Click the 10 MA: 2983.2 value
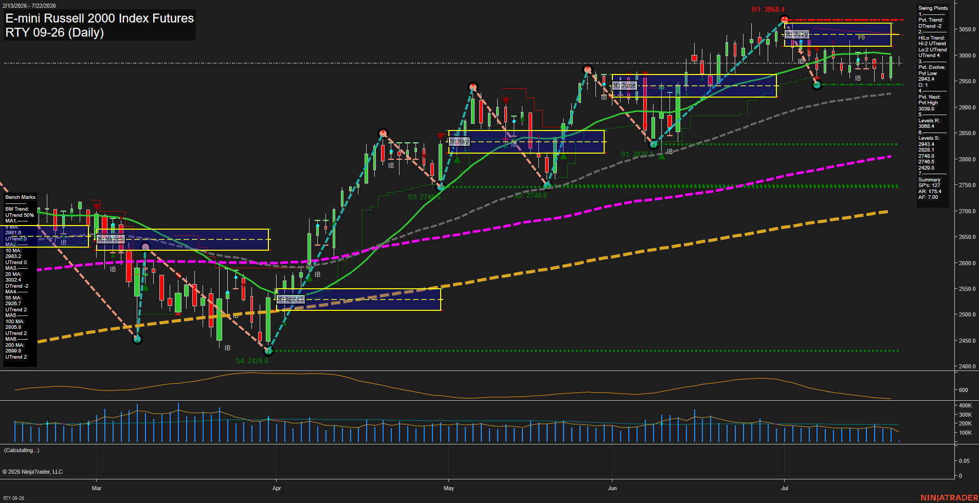 [x=13, y=253]
